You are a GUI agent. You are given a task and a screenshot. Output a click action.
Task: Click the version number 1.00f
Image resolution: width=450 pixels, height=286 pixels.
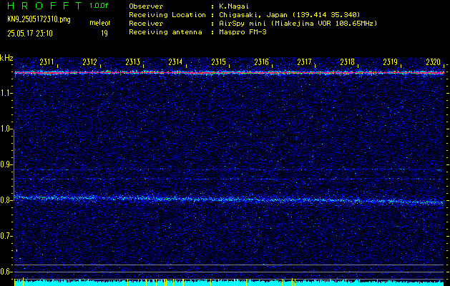point(99,6)
